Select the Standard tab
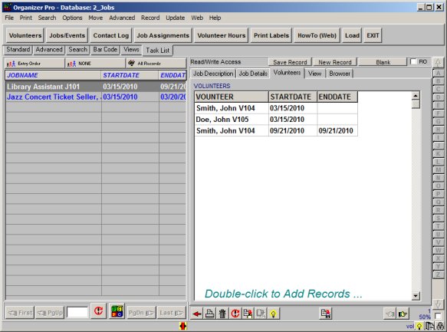 click(18, 50)
